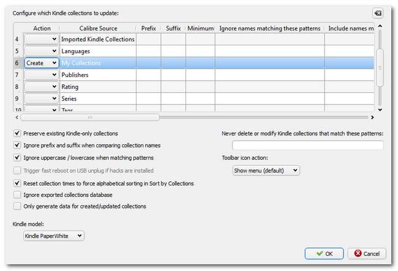
Task: Expand Toolbar icon action dropdown
Action: [266, 170]
